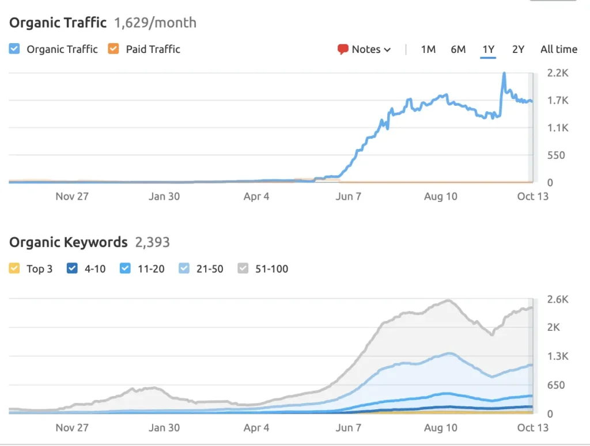The height and width of the screenshot is (446, 590).
Task: Click the gray Oct 13 marker bar on traffic chart
Action: tap(532, 127)
